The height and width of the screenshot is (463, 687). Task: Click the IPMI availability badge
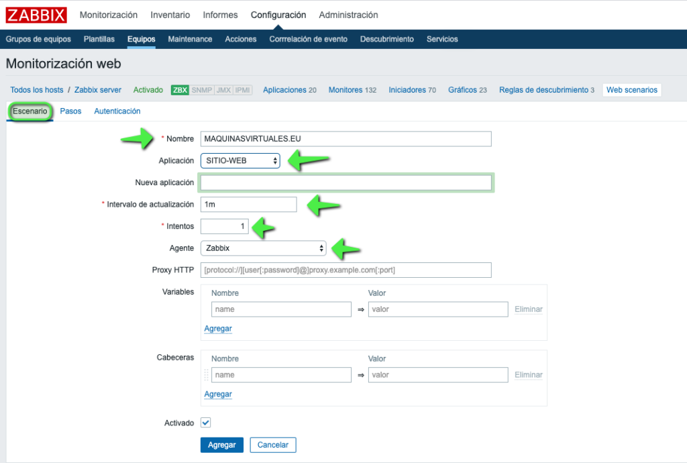point(242,90)
